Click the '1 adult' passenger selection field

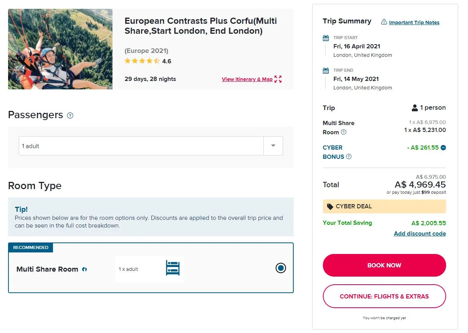141,146
